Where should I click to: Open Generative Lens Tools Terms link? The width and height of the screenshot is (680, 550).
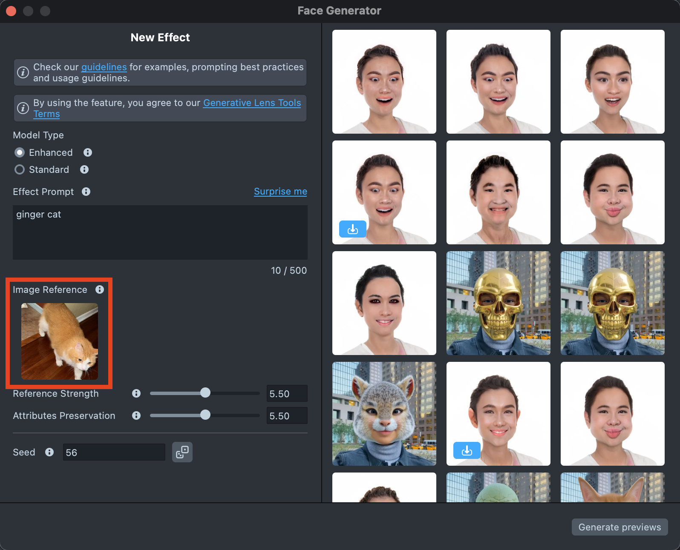pos(252,103)
